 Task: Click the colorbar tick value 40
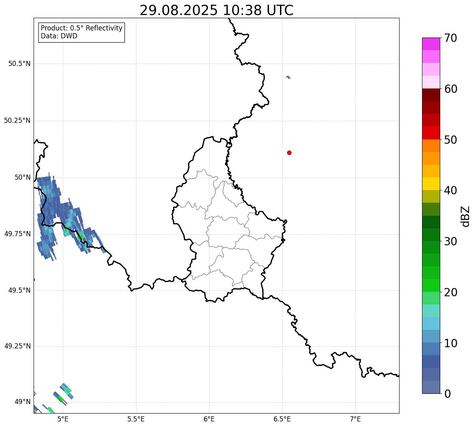pyautogui.click(x=450, y=190)
